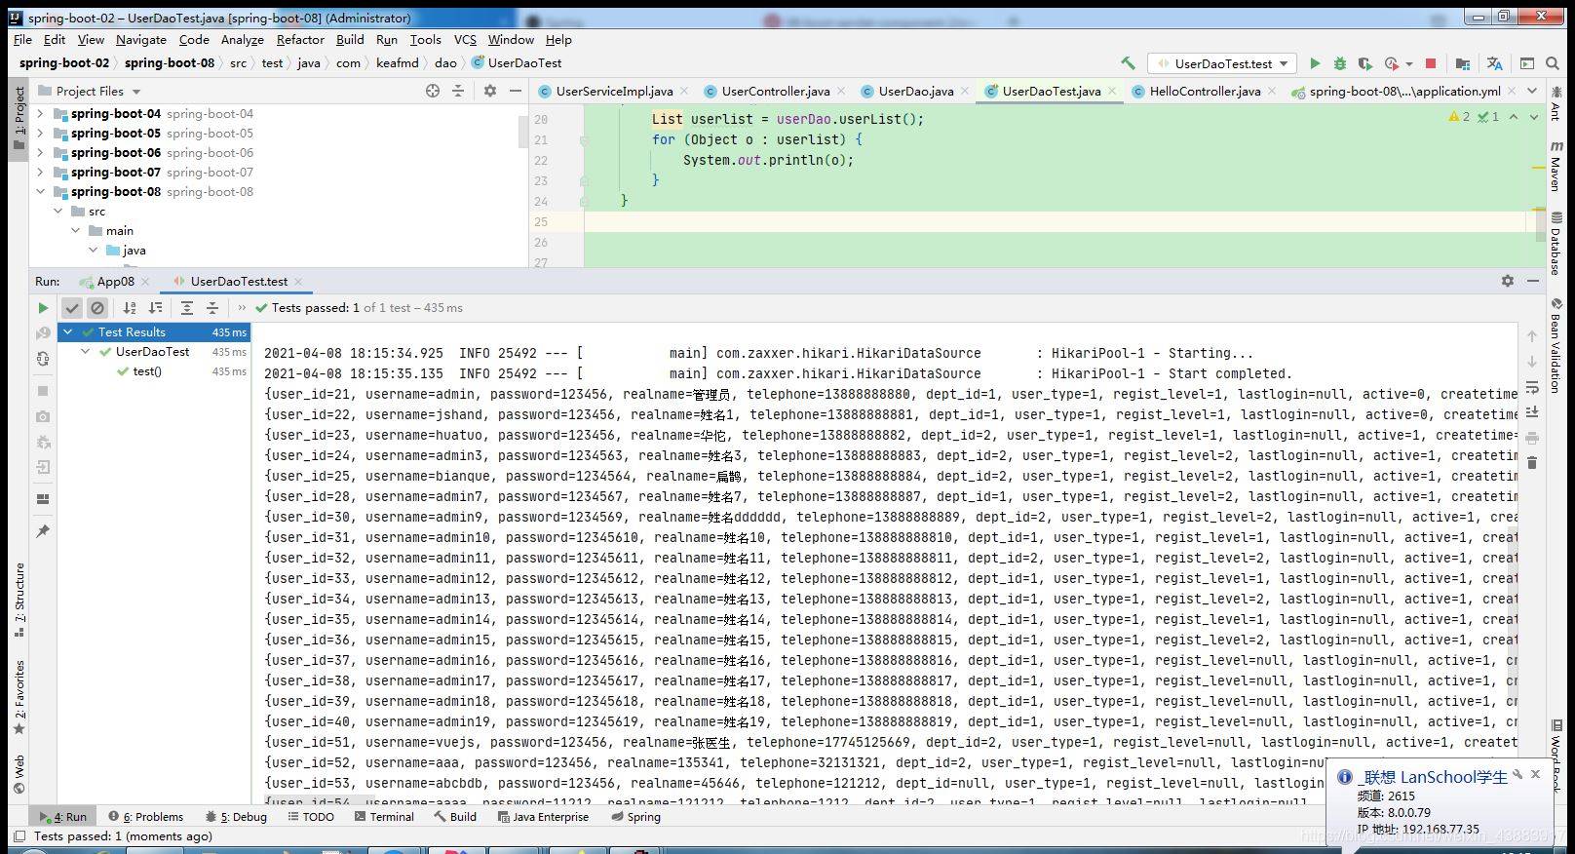Hide the Project panel with minus icon
Image resolution: width=1575 pixels, height=854 pixels.
click(x=516, y=91)
